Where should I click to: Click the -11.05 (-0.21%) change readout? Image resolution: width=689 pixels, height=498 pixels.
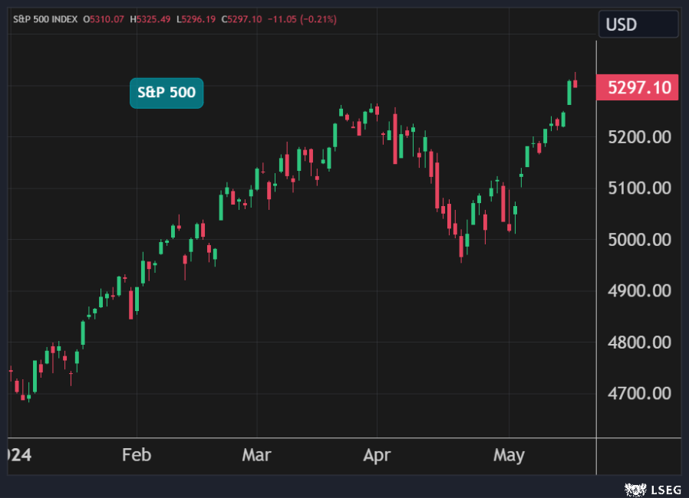[x=302, y=18]
